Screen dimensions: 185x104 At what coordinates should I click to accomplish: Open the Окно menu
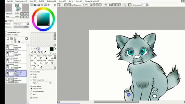(79, 1)
